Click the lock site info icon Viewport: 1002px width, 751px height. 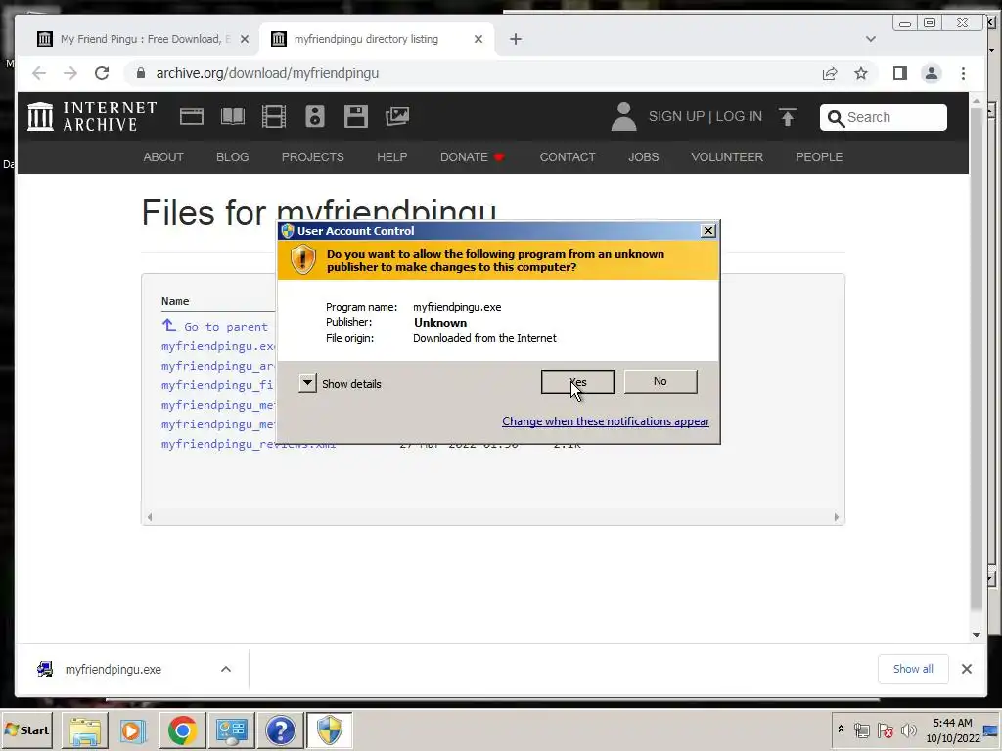pos(141,73)
